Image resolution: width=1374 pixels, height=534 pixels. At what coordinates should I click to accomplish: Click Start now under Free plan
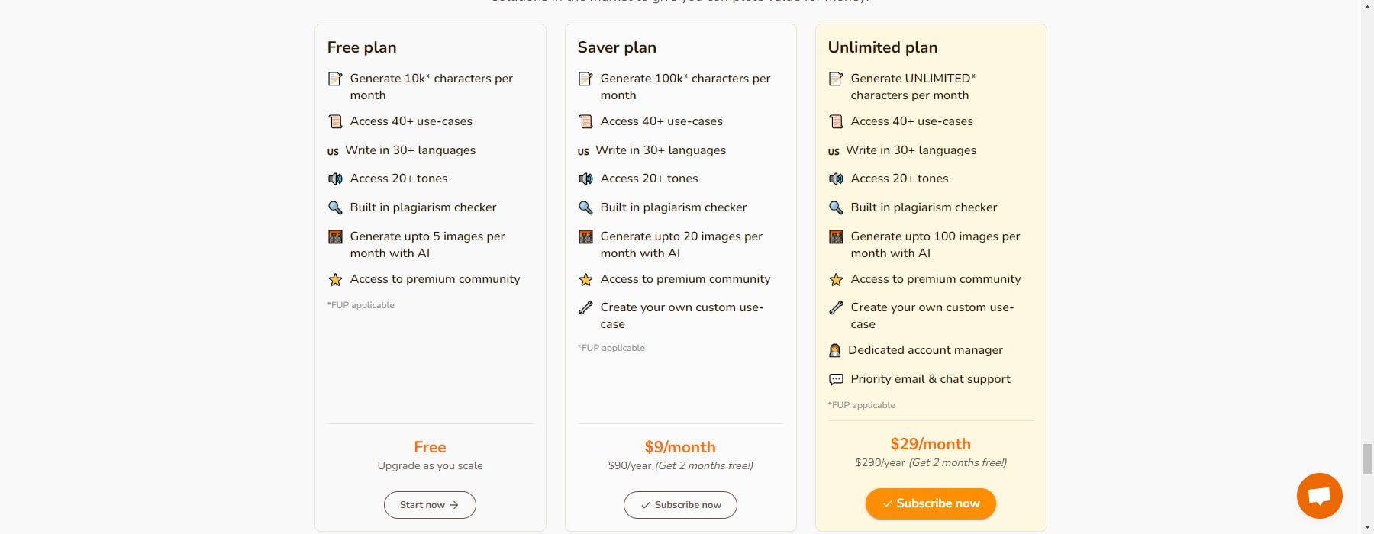(429, 504)
